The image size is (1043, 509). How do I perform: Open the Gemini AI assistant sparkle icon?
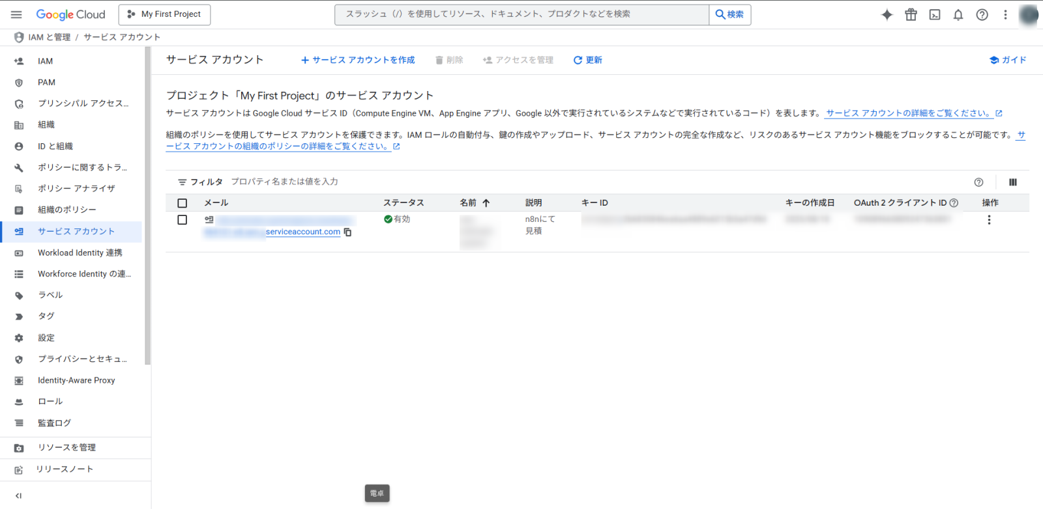pos(887,15)
